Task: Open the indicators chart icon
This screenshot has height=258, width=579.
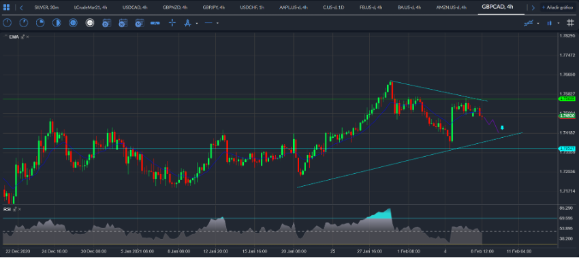Action: 529,23
